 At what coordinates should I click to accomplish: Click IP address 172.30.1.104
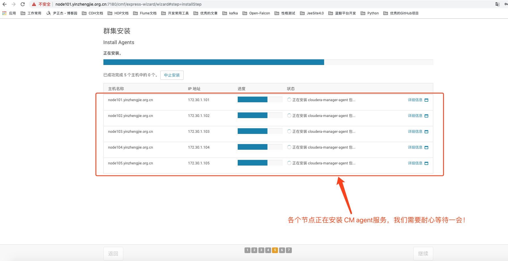pyautogui.click(x=199, y=147)
